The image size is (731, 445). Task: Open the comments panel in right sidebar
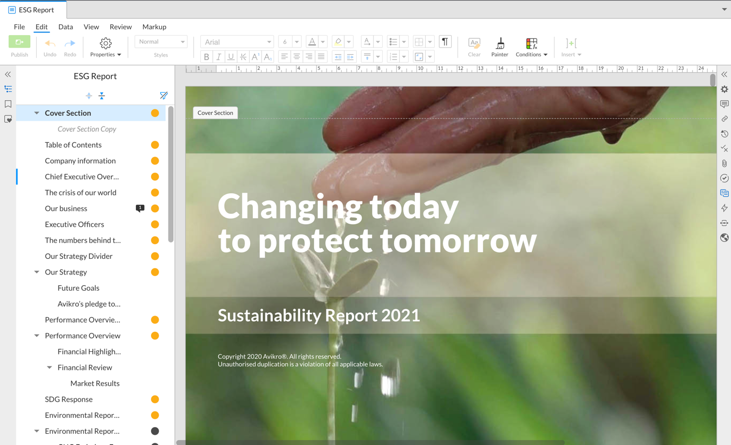pyautogui.click(x=725, y=104)
